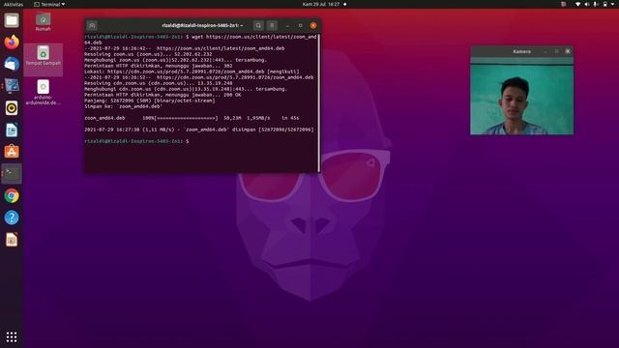
Task: Click the battery icon in top bar
Action: pyautogui.click(x=604, y=4)
